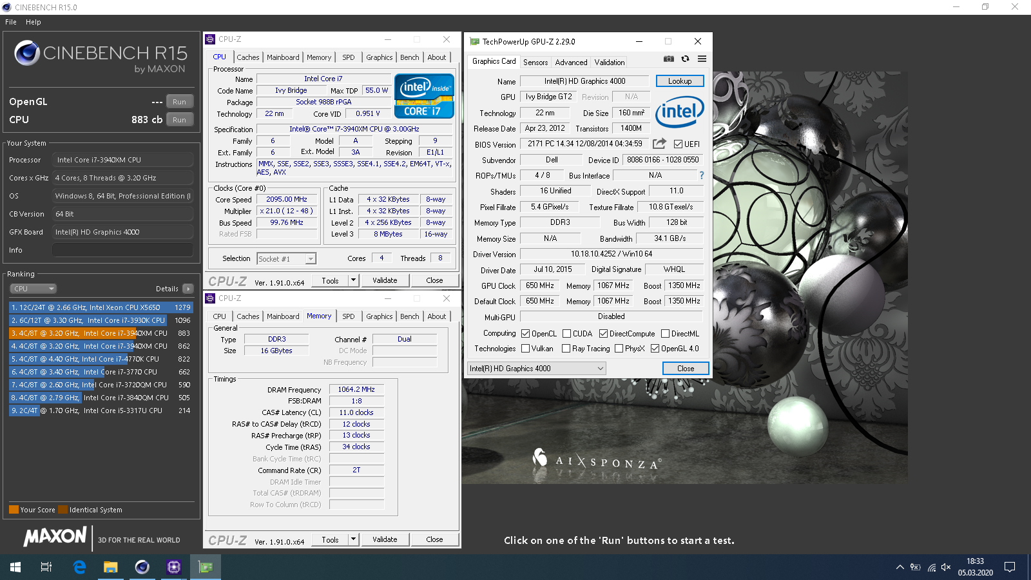Image resolution: width=1031 pixels, height=580 pixels.
Task: Open the Cinebench File menu
Action: (x=11, y=22)
